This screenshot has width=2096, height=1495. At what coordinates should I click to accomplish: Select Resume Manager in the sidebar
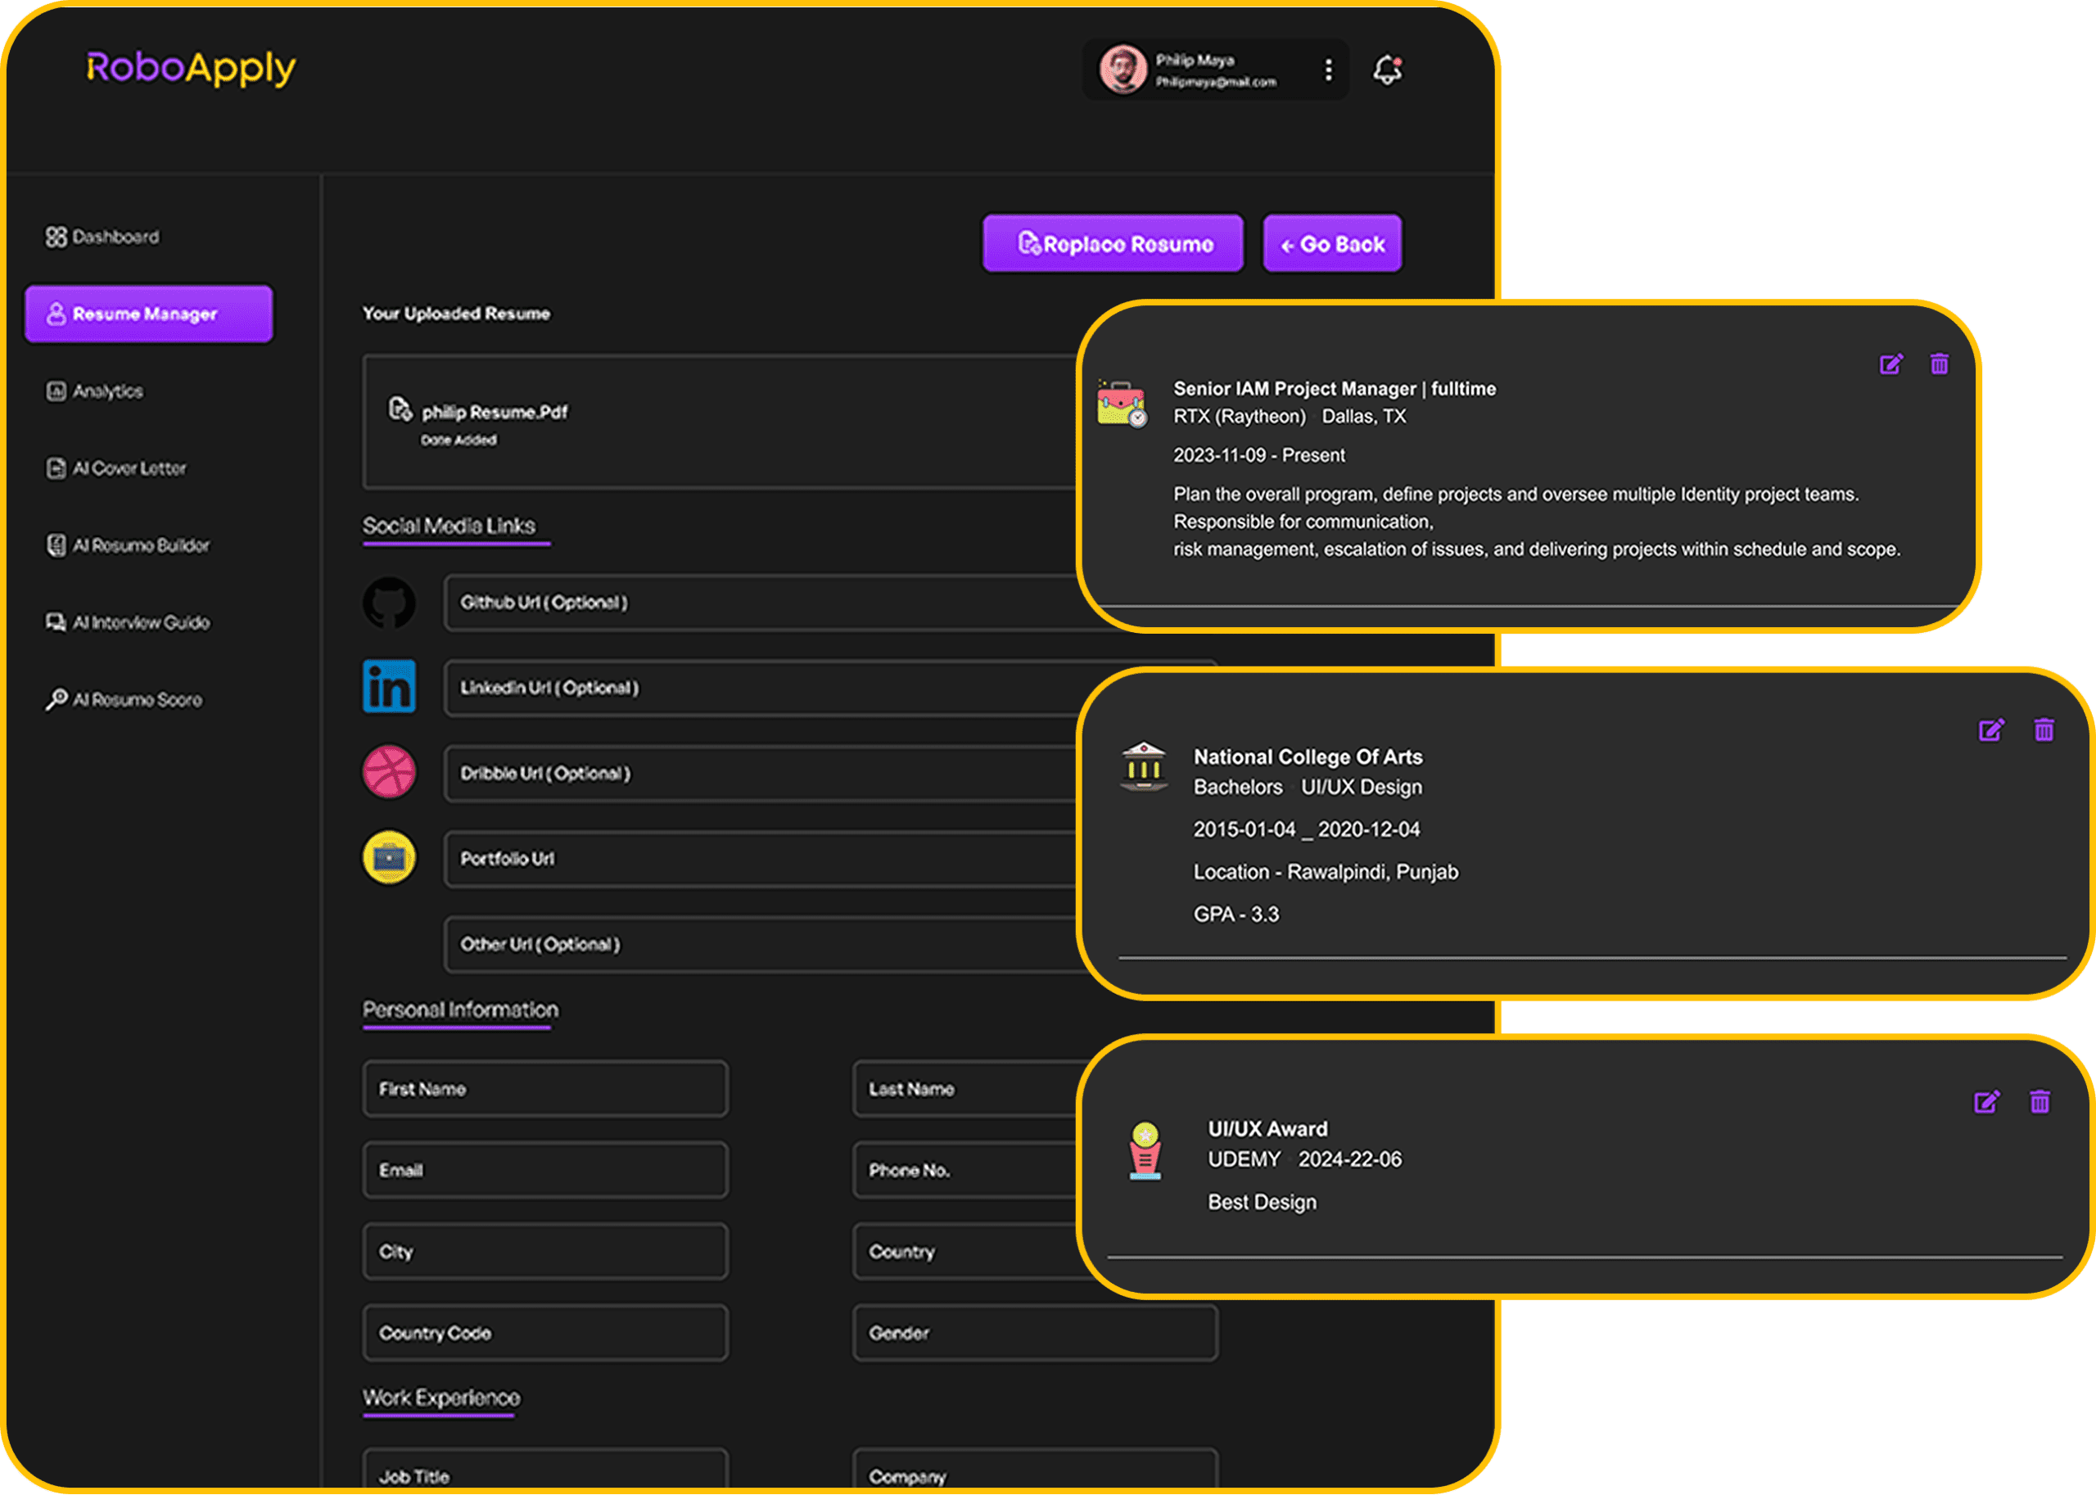click(x=149, y=314)
